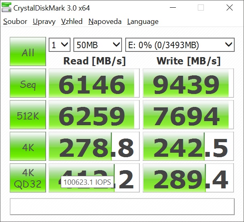Click the 4K QD32 read result cell

94,178
